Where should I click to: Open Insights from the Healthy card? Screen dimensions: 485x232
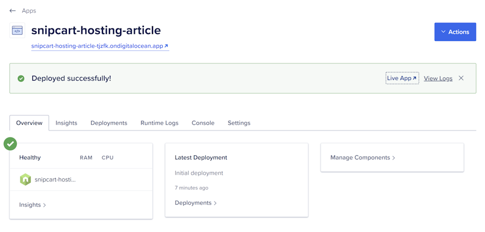pyautogui.click(x=32, y=205)
